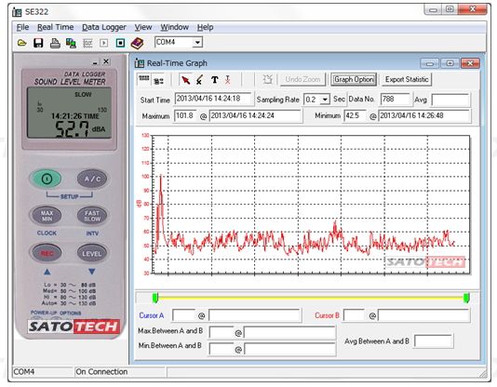The width and height of the screenshot is (497, 387).
Task: Close the sound level meter panel
Action: coord(106,61)
